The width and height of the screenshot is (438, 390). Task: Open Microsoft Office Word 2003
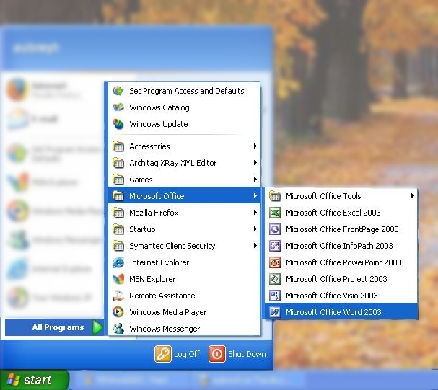point(341,312)
